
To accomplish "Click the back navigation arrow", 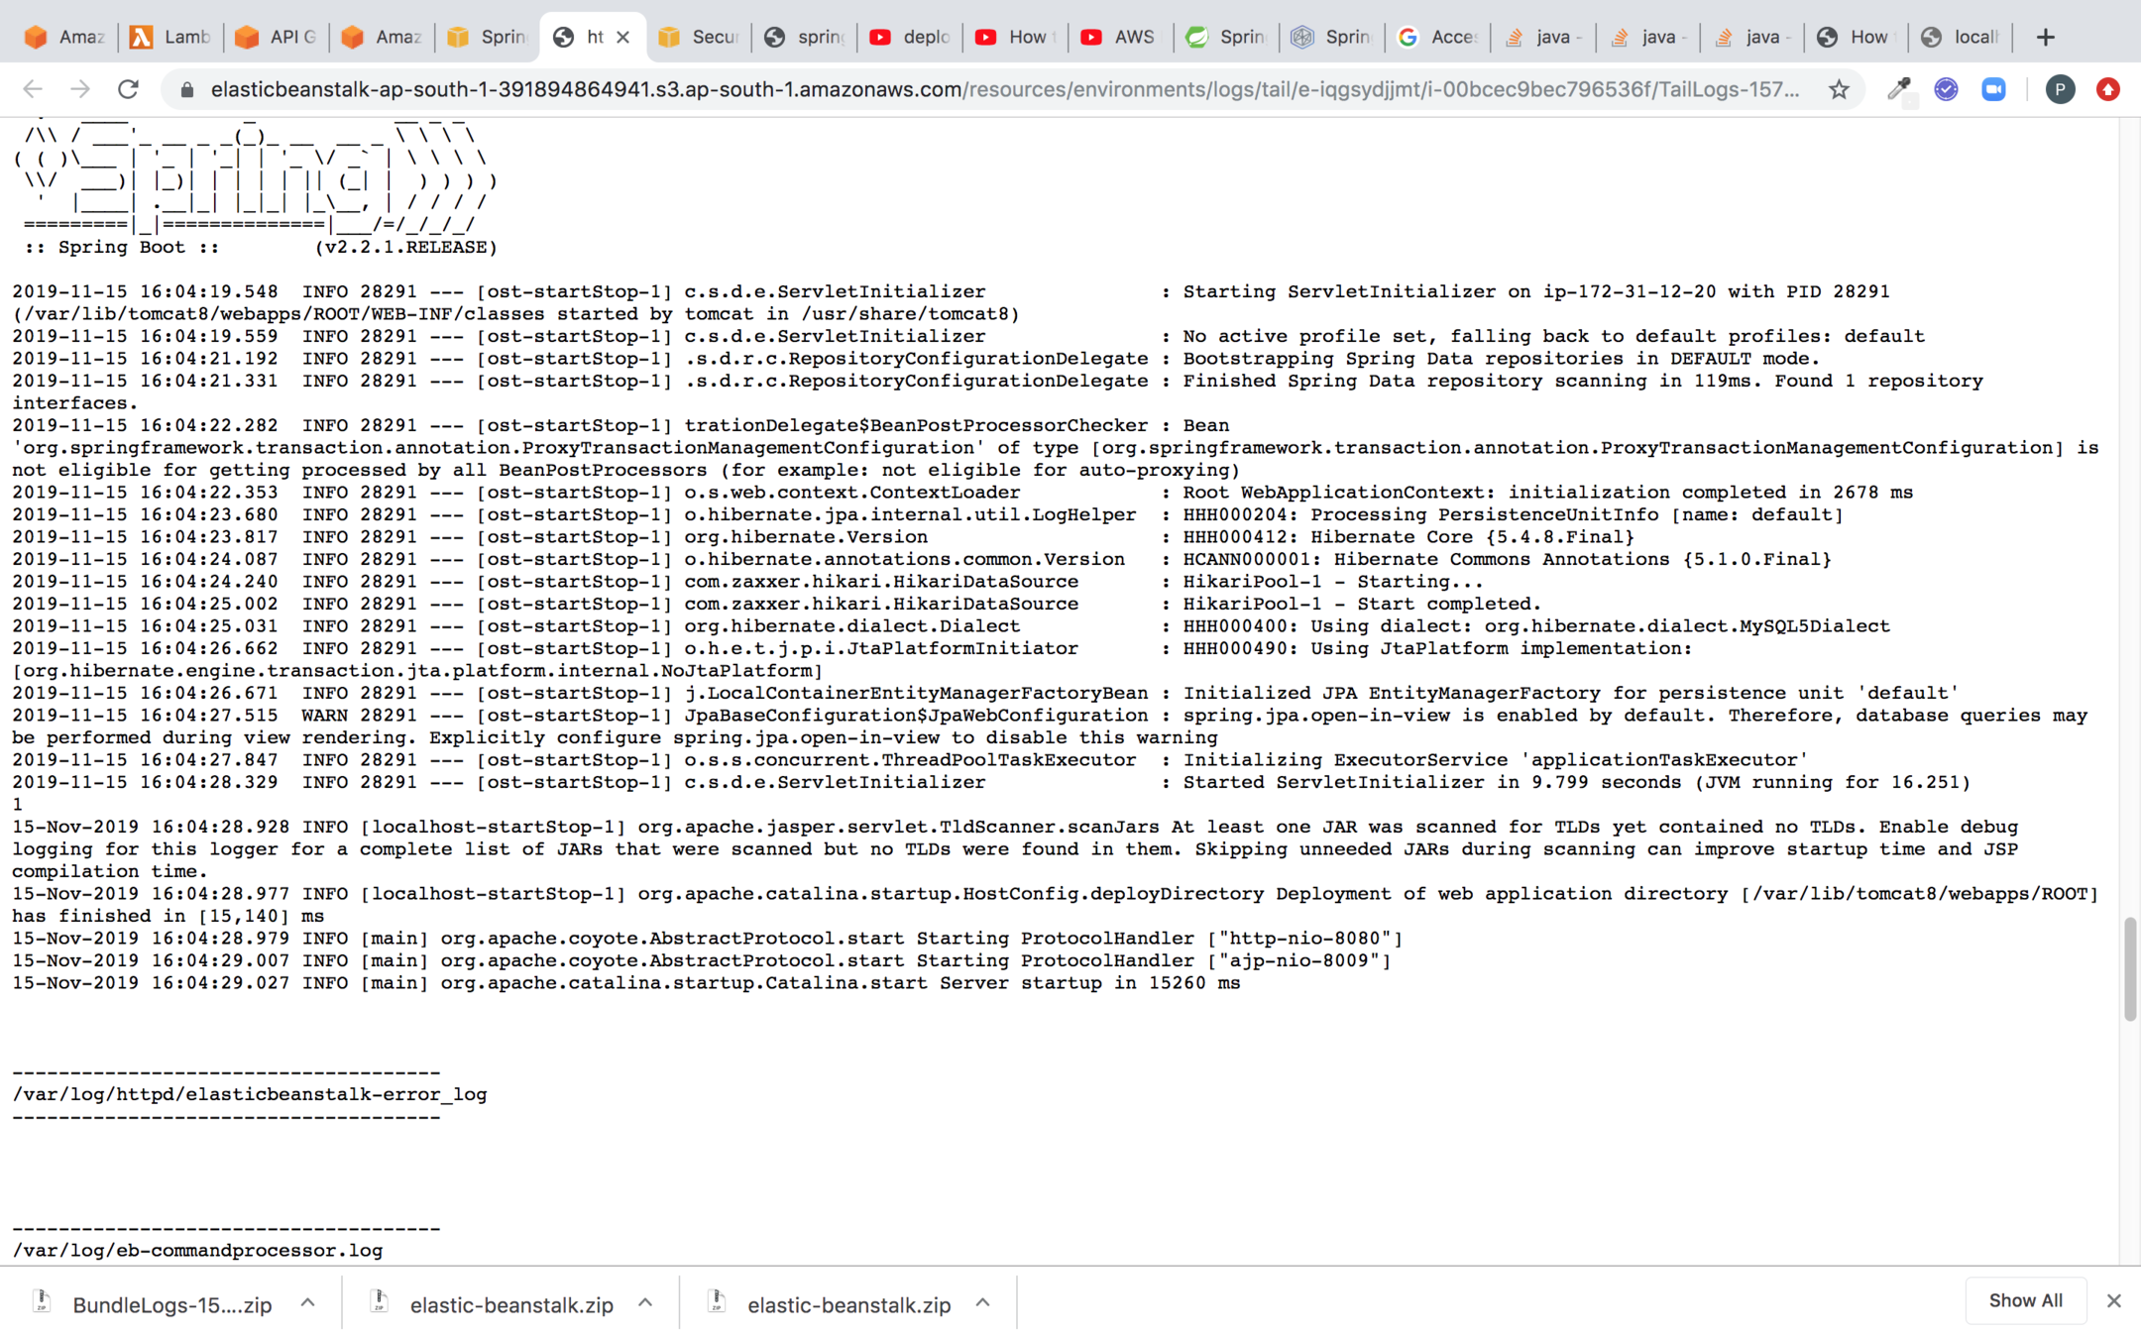I will [33, 89].
